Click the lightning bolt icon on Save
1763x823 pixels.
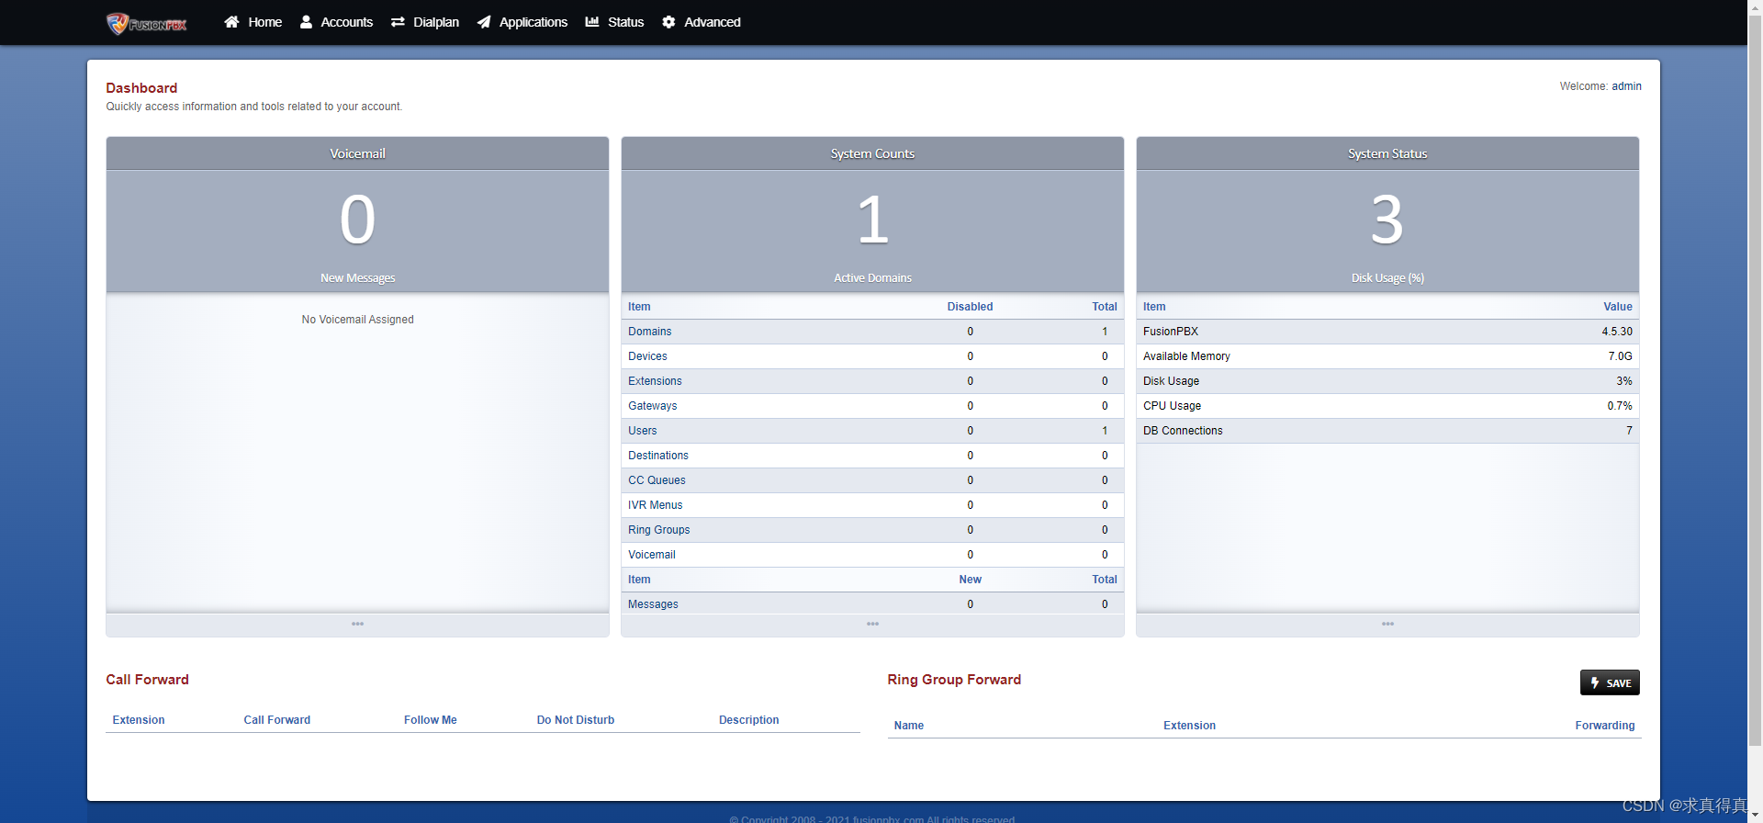point(1595,682)
